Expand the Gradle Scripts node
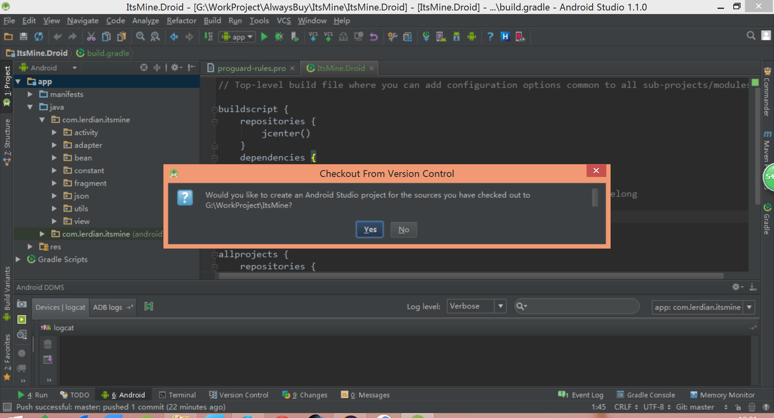The width and height of the screenshot is (774, 418). pyautogui.click(x=18, y=259)
